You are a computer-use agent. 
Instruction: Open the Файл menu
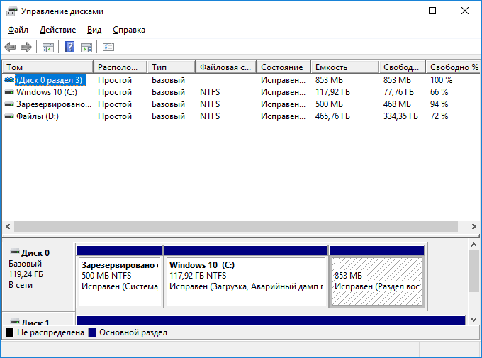pyautogui.click(x=18, y=30)
